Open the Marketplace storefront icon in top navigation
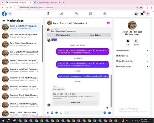This screenshot has width=154, height=123. coord(91,14)
